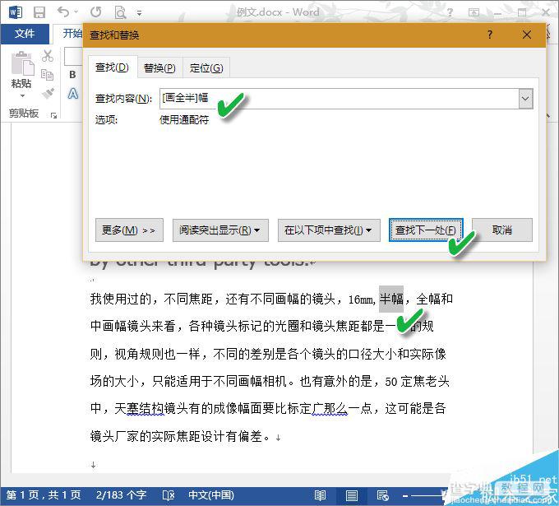Screen dimensions: 559x506
Task: Expand the 粘贴 paste options arrow
Action: (x=22, y=95)
